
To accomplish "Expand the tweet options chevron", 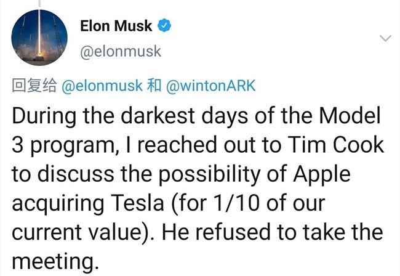I will coord(385,38).
